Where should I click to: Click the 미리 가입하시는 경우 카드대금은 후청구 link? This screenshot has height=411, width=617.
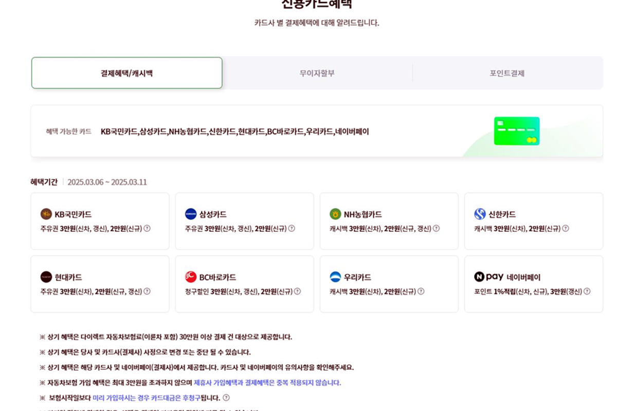click(x=146, y=398)
